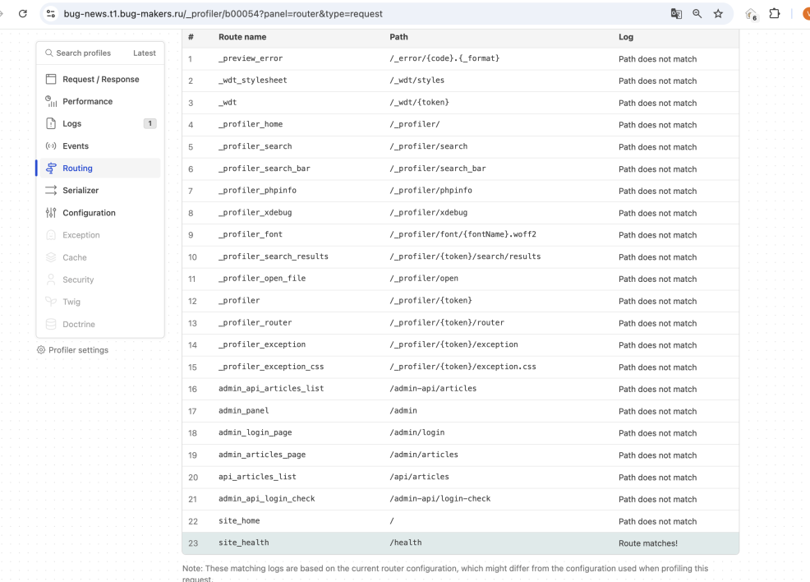Select the site_health route name cell
The width and height of the screenshot is (810, 582).
(244, 543)
